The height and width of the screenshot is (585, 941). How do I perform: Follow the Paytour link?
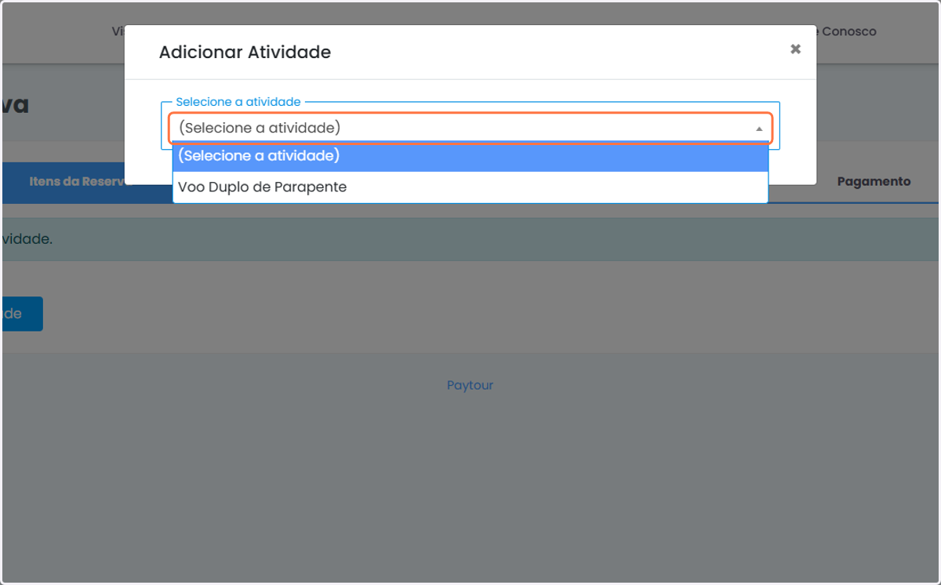tap(470, 385)
